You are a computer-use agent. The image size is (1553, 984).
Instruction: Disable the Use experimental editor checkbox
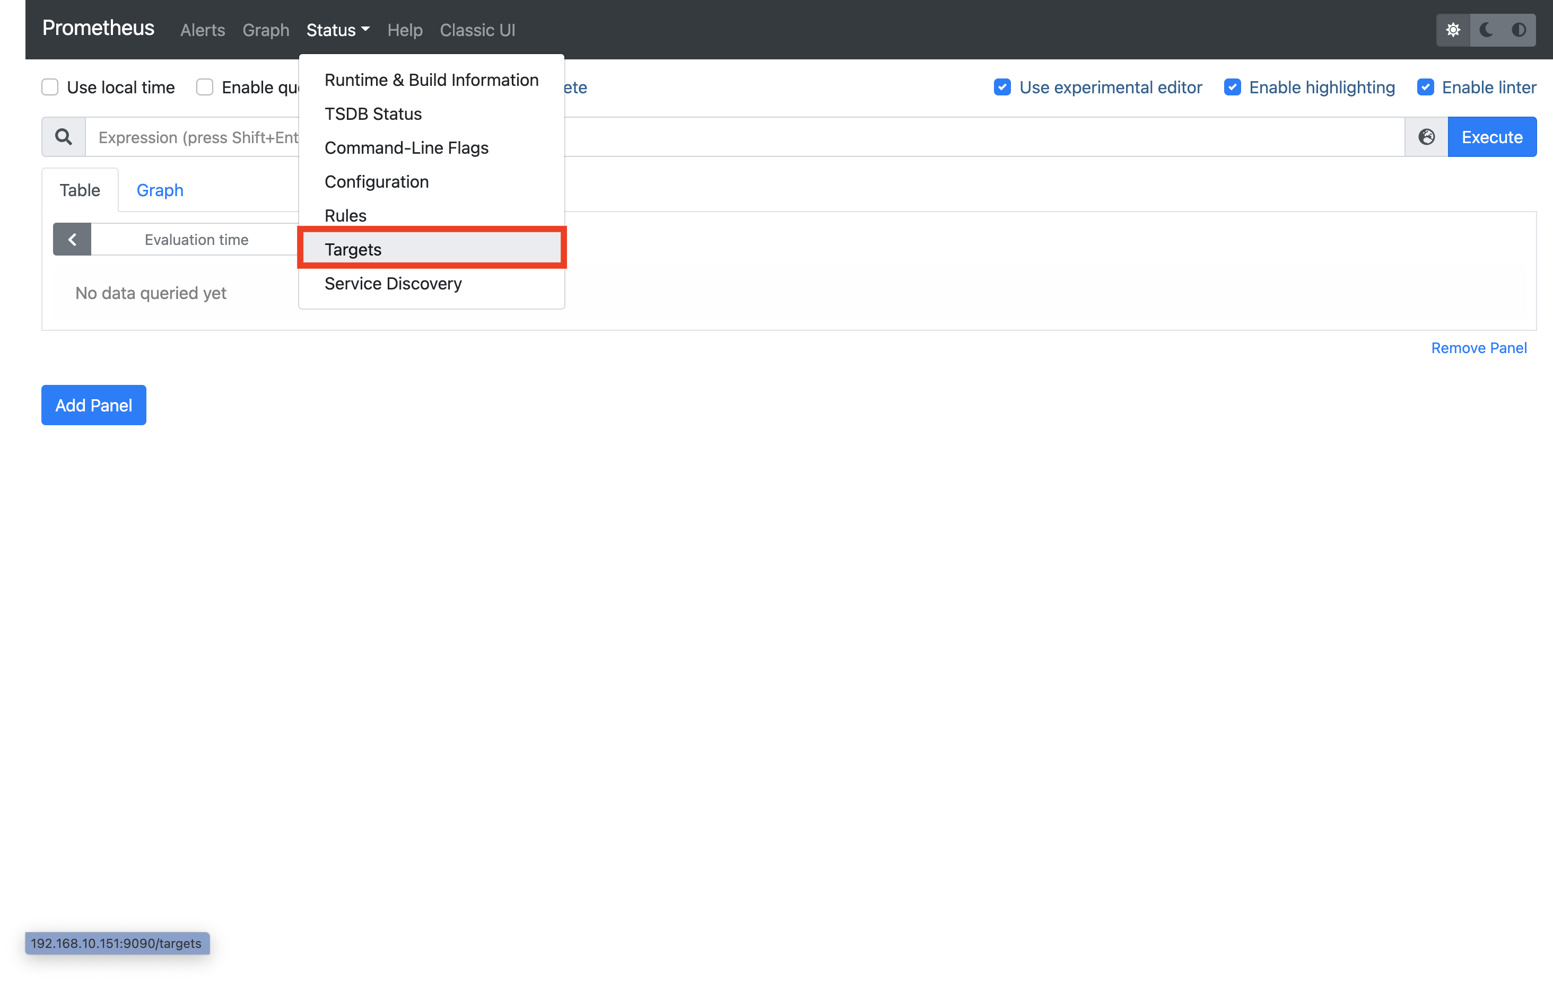1001,86
